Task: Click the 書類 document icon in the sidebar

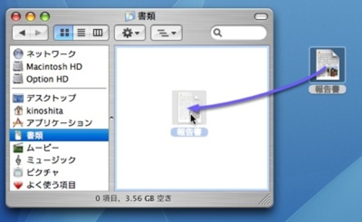Action: point(18,135)
